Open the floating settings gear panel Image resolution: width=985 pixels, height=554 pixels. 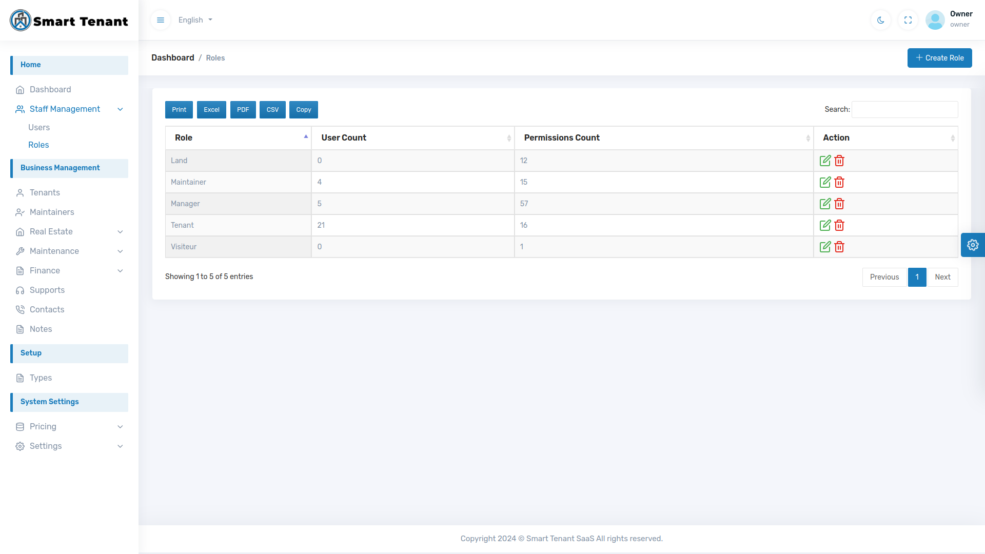pyautogui.click(x=972, y=245)
